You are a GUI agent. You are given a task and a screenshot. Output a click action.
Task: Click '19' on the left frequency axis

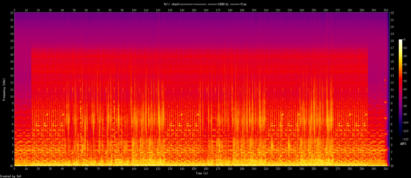pyautogui.click(x=11, y=34)
